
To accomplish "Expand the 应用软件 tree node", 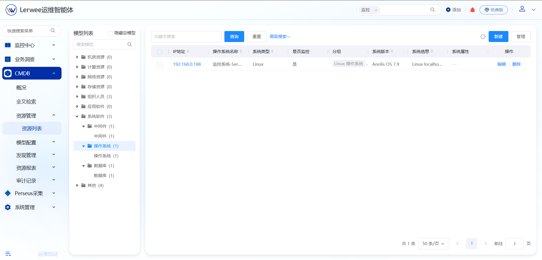I will pyautogui.click(x=77, y=107).
